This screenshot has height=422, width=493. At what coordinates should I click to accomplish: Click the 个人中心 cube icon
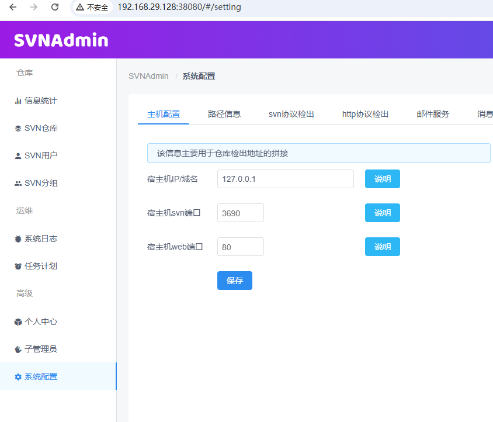click(x=18, y=322)
